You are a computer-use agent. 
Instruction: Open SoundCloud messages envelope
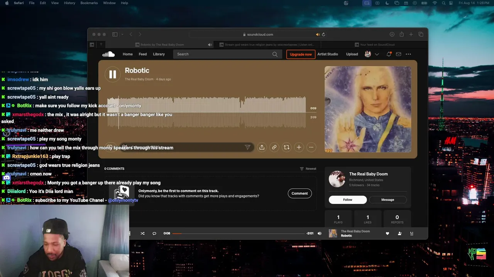(398, 54)
